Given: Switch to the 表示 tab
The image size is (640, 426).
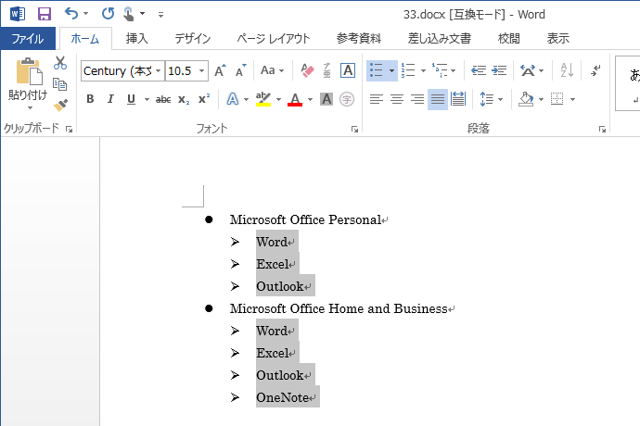Looking at the screenshot, I should 558,39.
